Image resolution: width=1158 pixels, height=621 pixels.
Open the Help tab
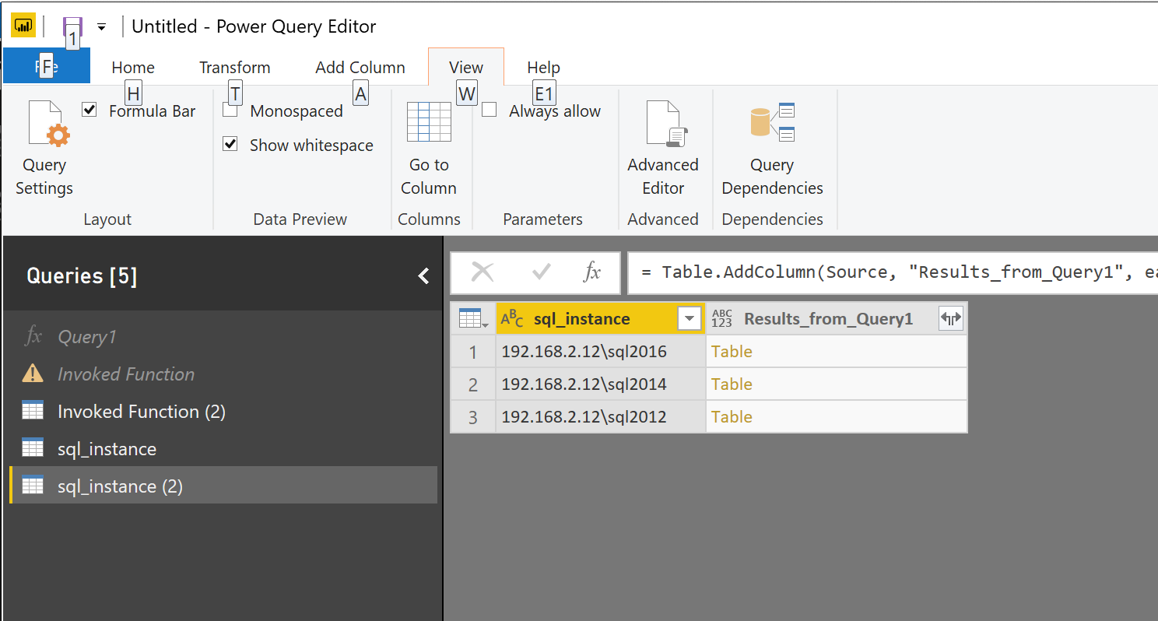click(543, 68)
